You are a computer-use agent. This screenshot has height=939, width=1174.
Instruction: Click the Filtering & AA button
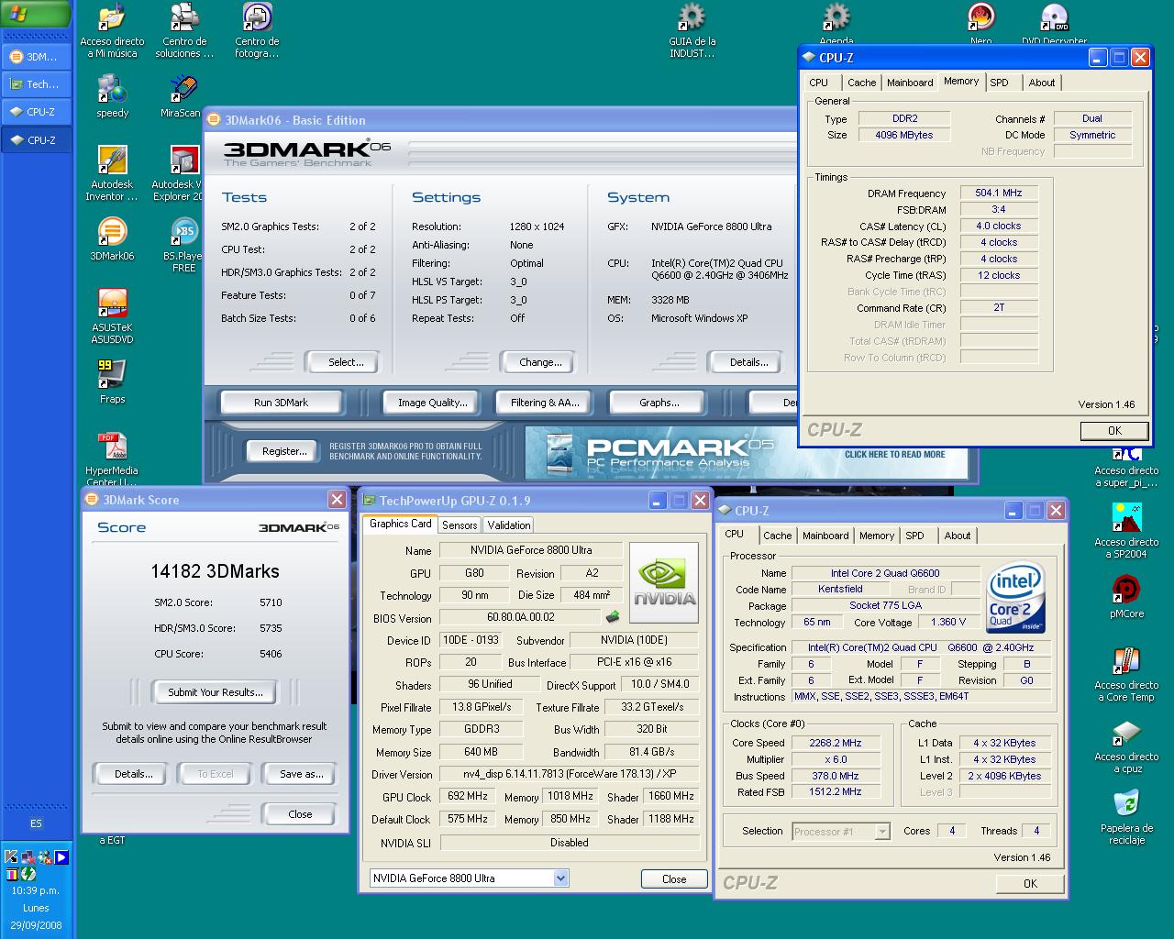[545, 403]
